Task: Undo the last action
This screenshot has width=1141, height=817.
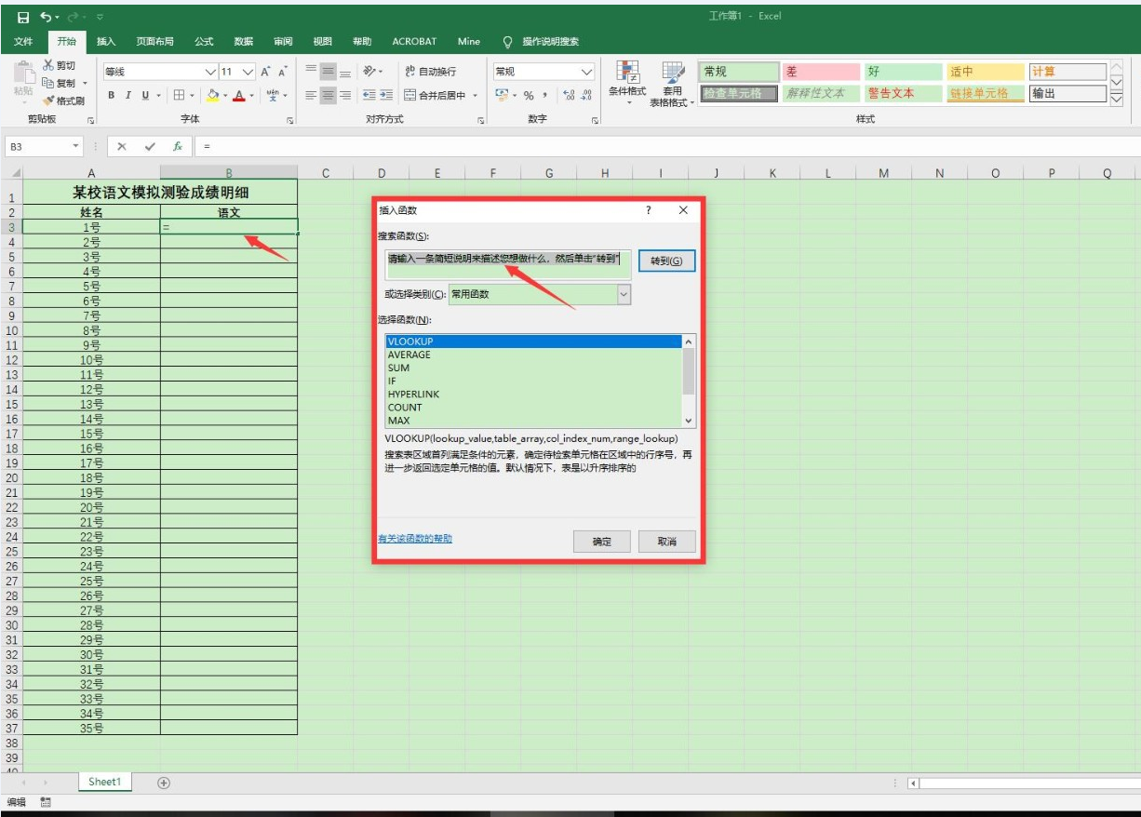Action: pos(45,17)
